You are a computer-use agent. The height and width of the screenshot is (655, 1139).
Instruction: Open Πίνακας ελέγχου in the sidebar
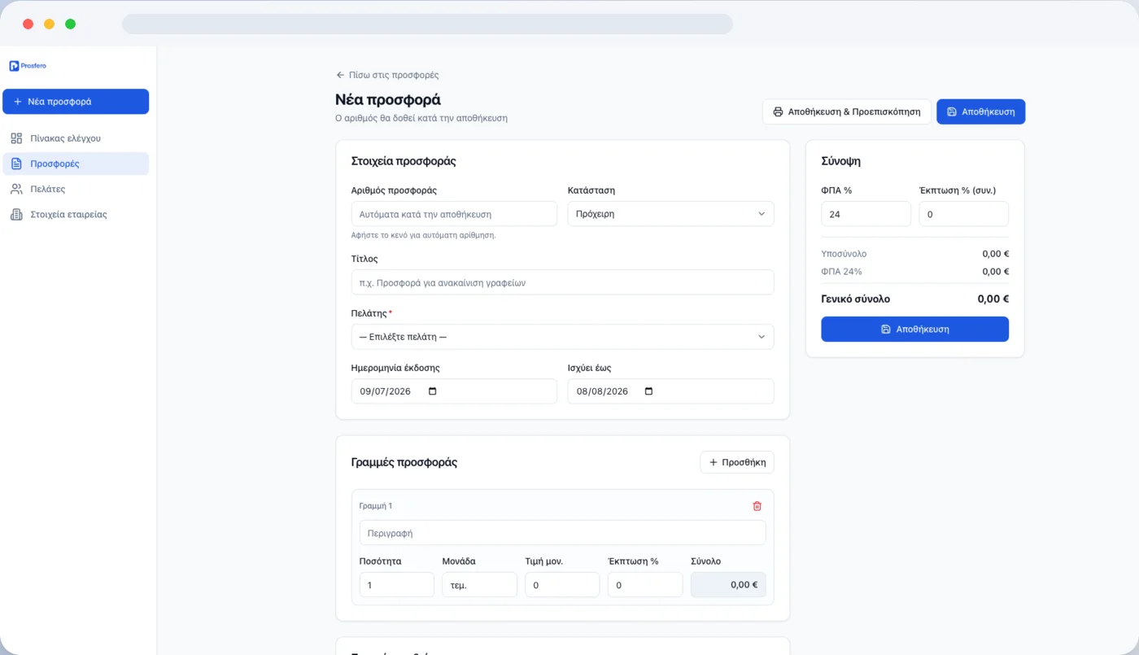click(76, 138)
